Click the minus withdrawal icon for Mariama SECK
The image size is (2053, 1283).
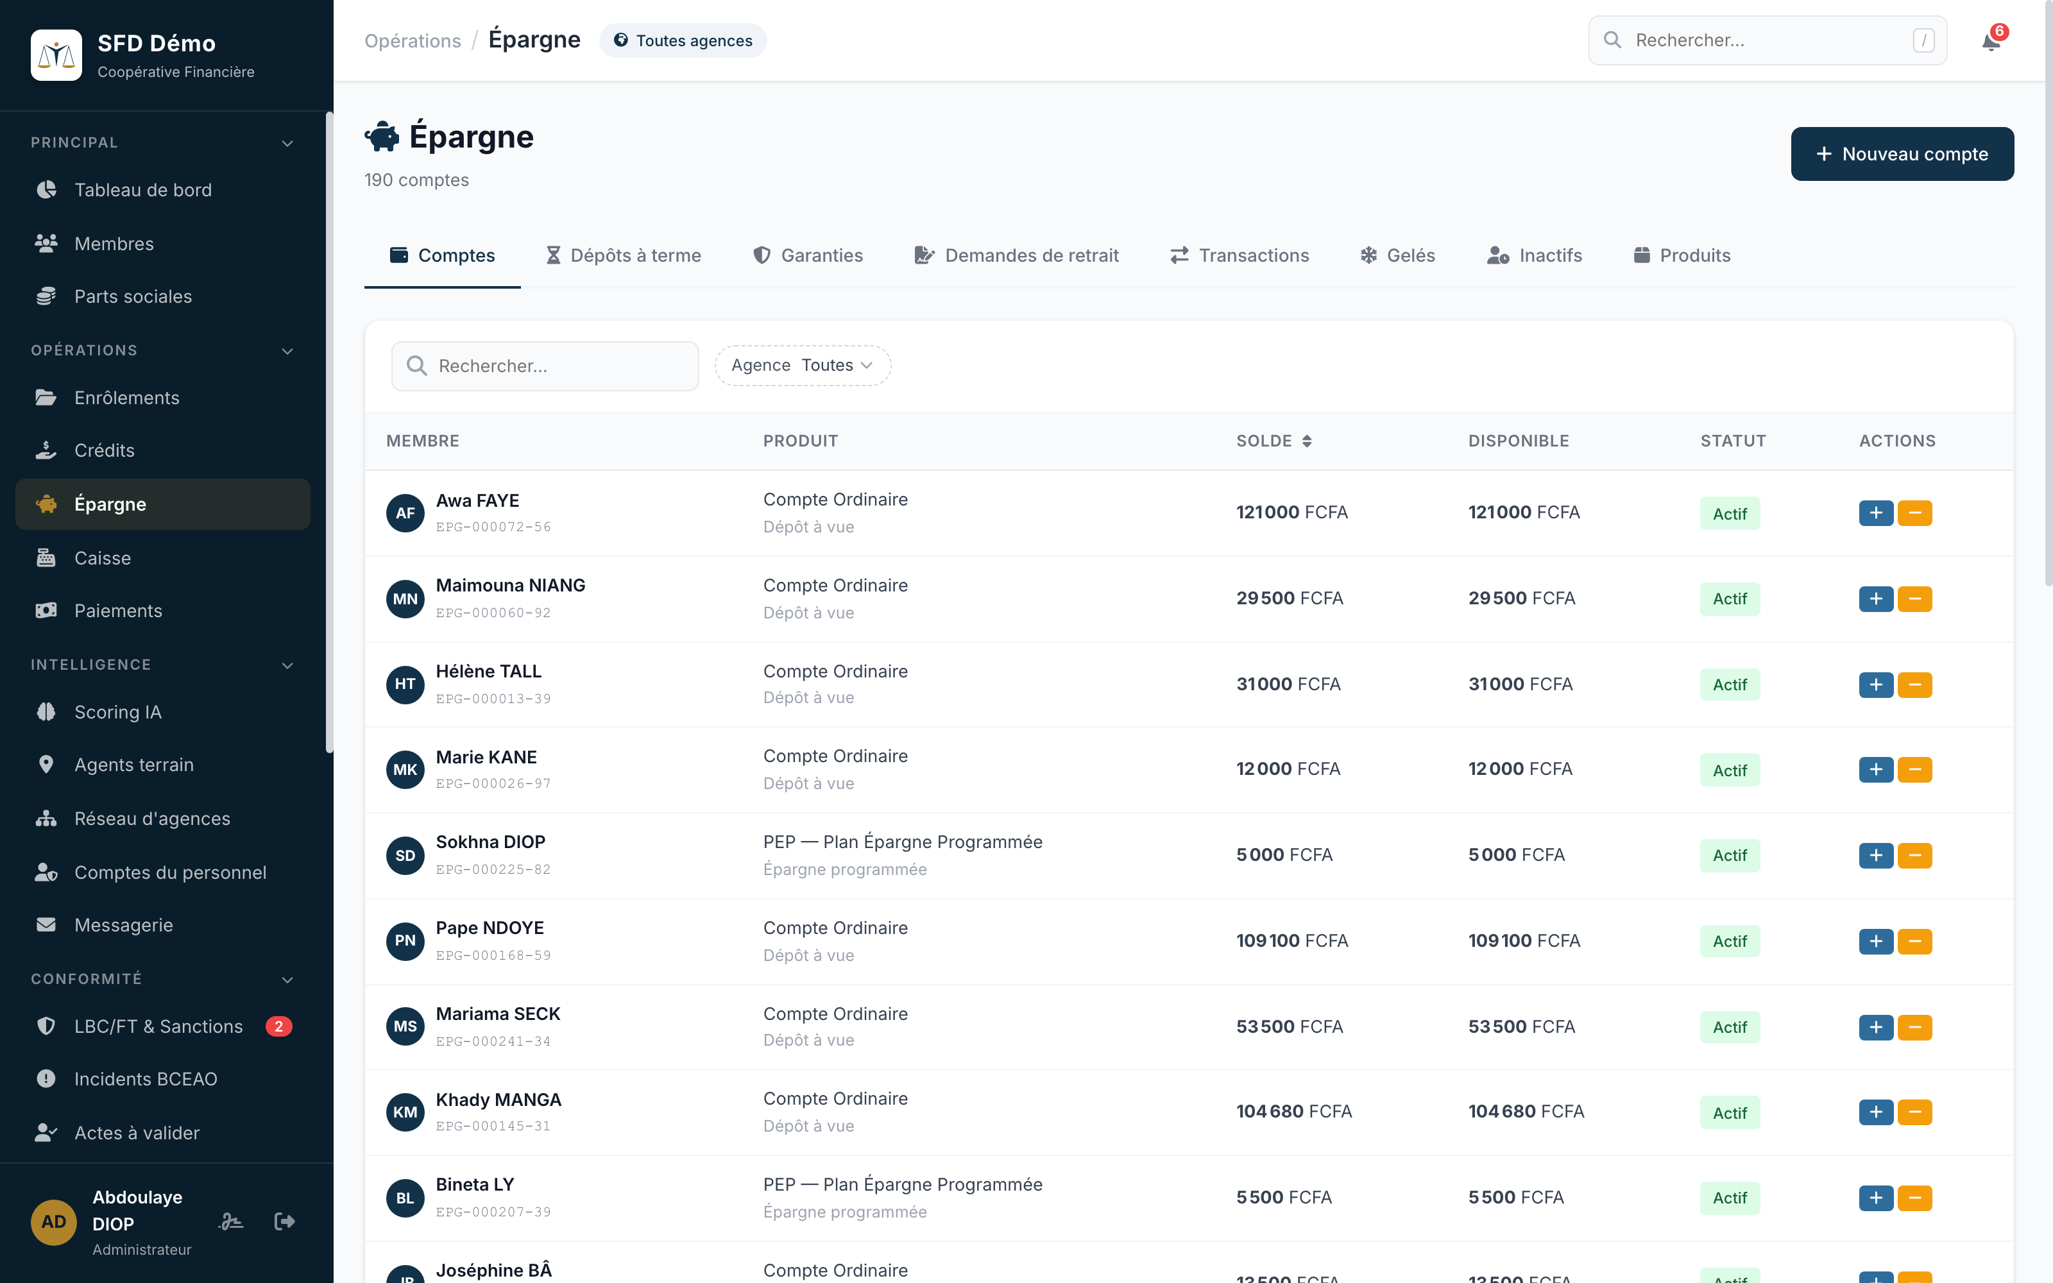[x=1914, y=1027]
